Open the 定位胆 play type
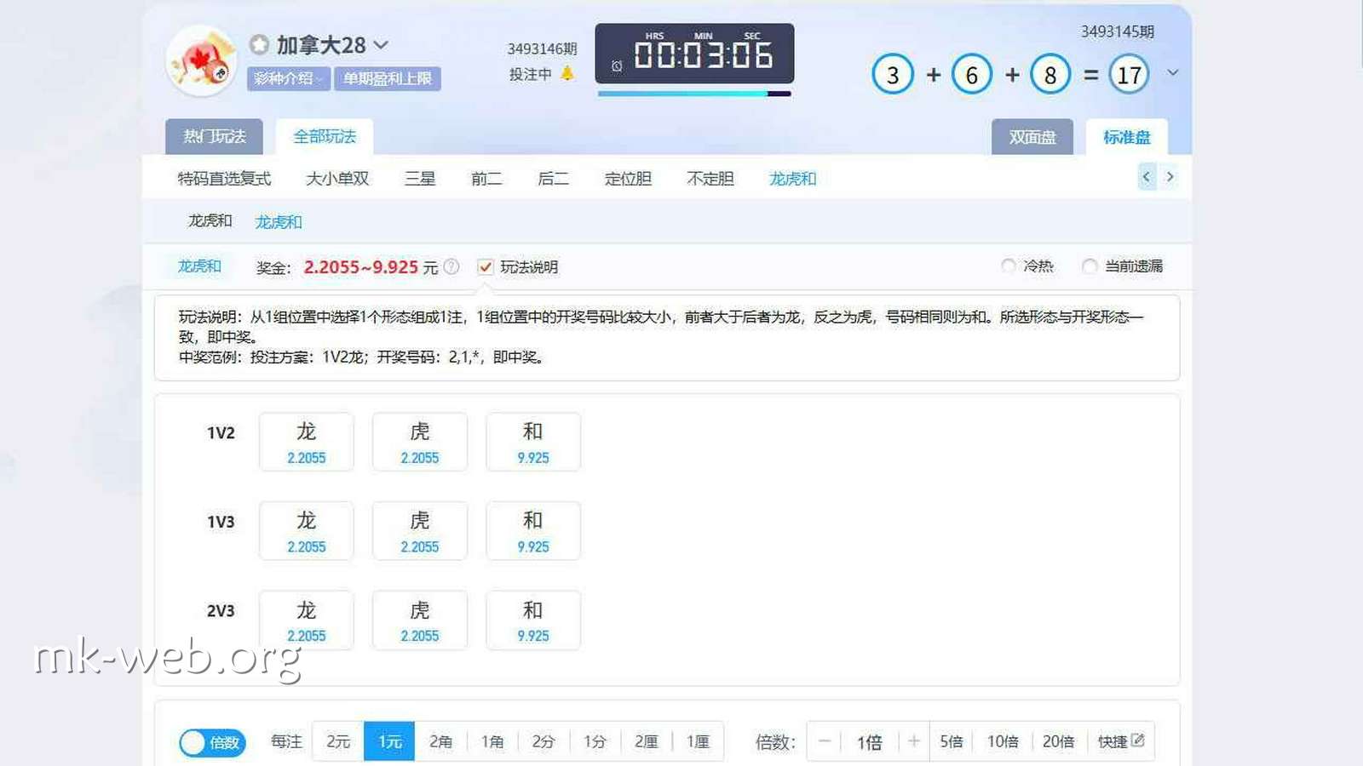This screenshot has height=766, width=1363. point(628,179)
